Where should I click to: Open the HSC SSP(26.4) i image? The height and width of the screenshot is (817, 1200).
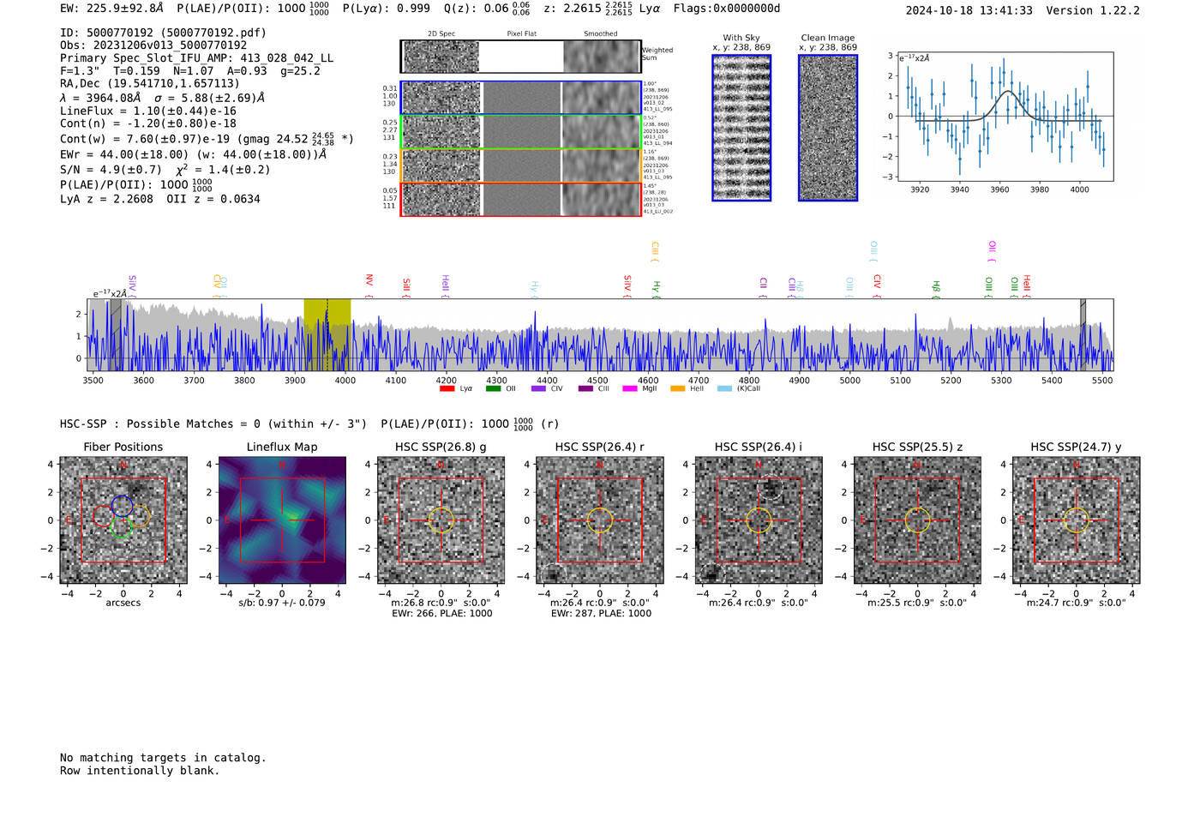(x=759, y=520)
